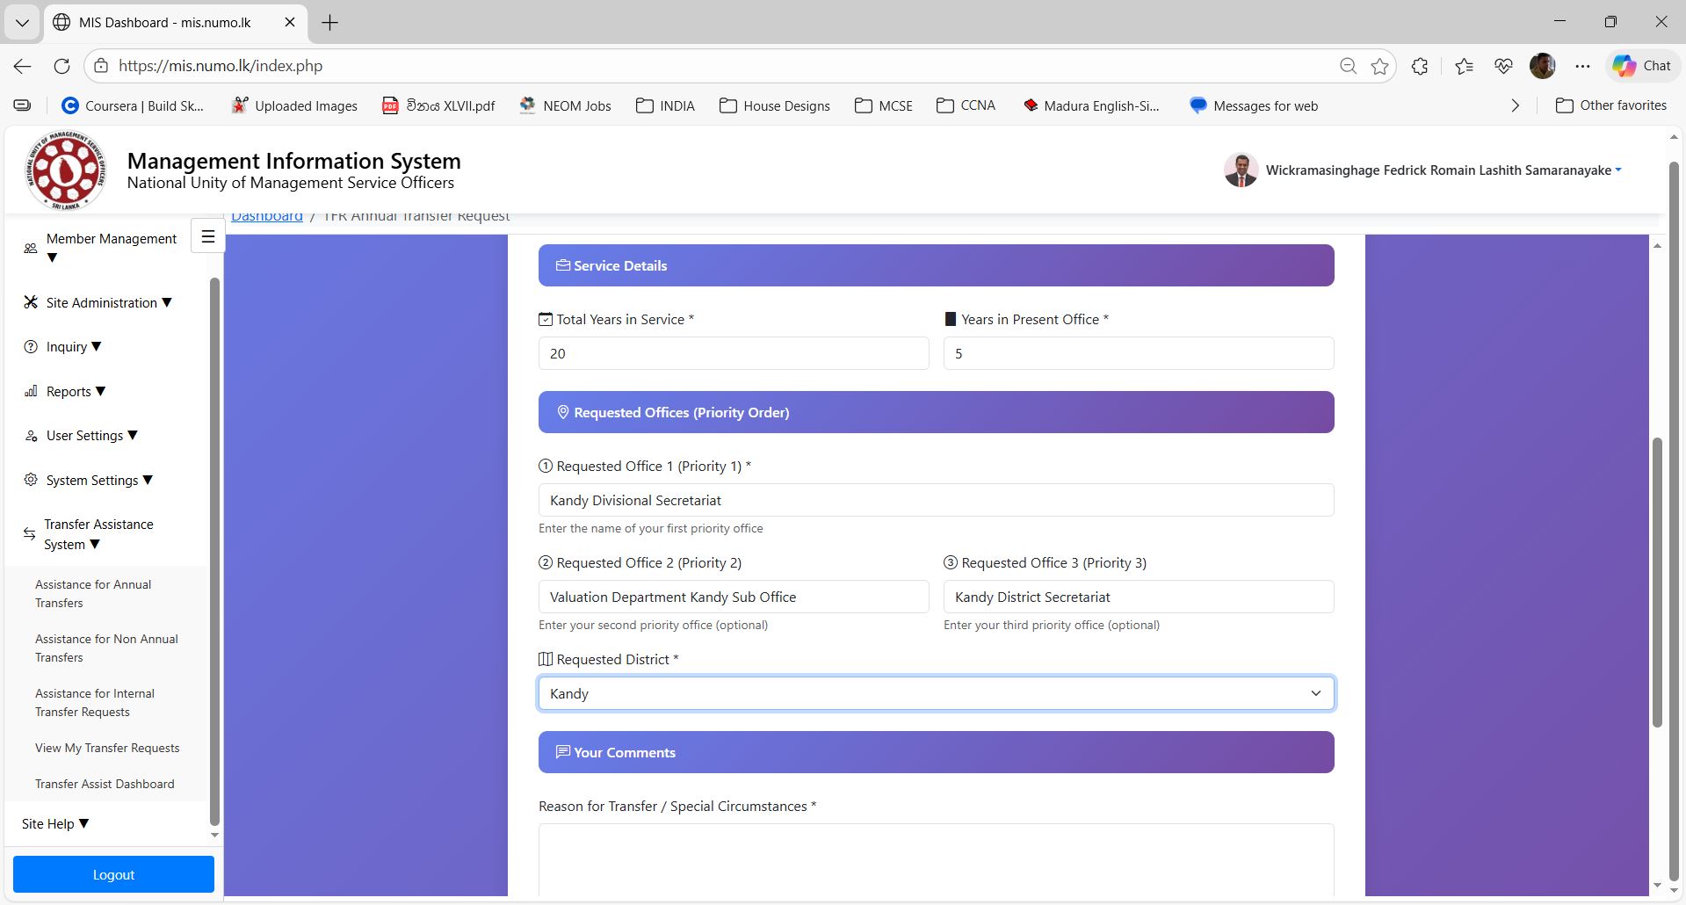1686x905 pixels.
Task: Click the user profile avatar photo
Action: (x=1241, y=170)
